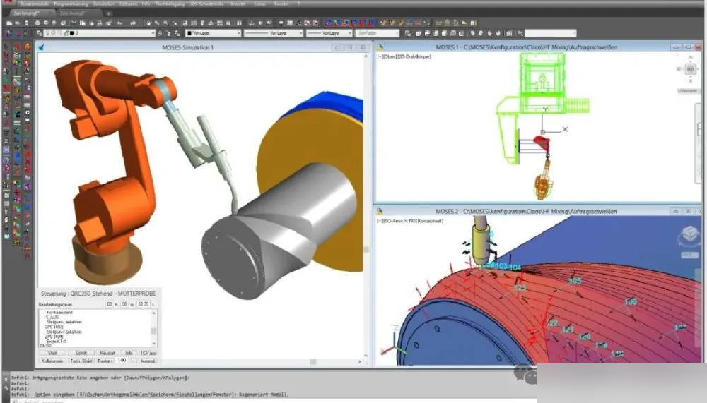707x403 pixels.
Task: Open the Tischbelegung menu
Action: [x=170, y=4]
